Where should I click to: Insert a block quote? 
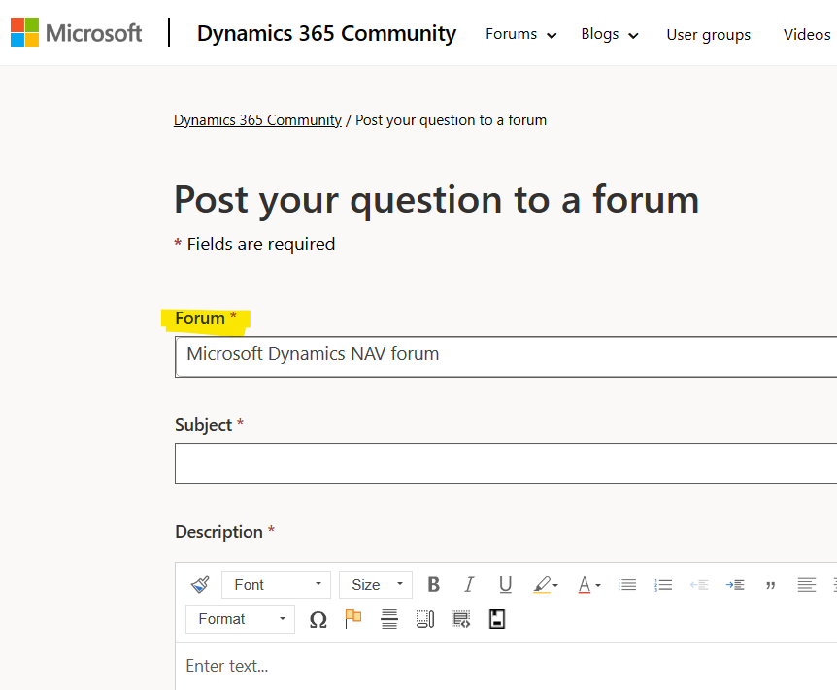770,585
